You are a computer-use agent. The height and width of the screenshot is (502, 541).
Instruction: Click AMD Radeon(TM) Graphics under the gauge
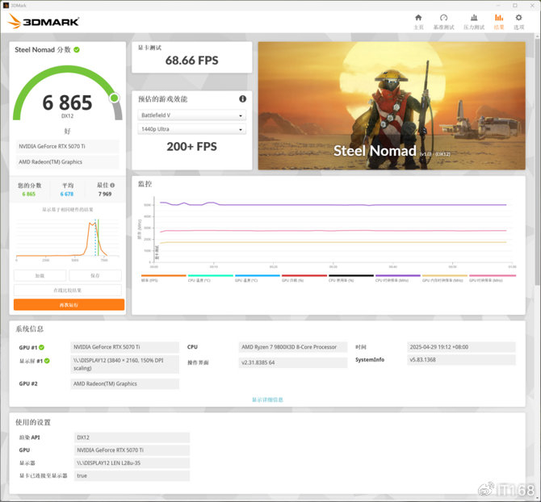pos(68,161)
